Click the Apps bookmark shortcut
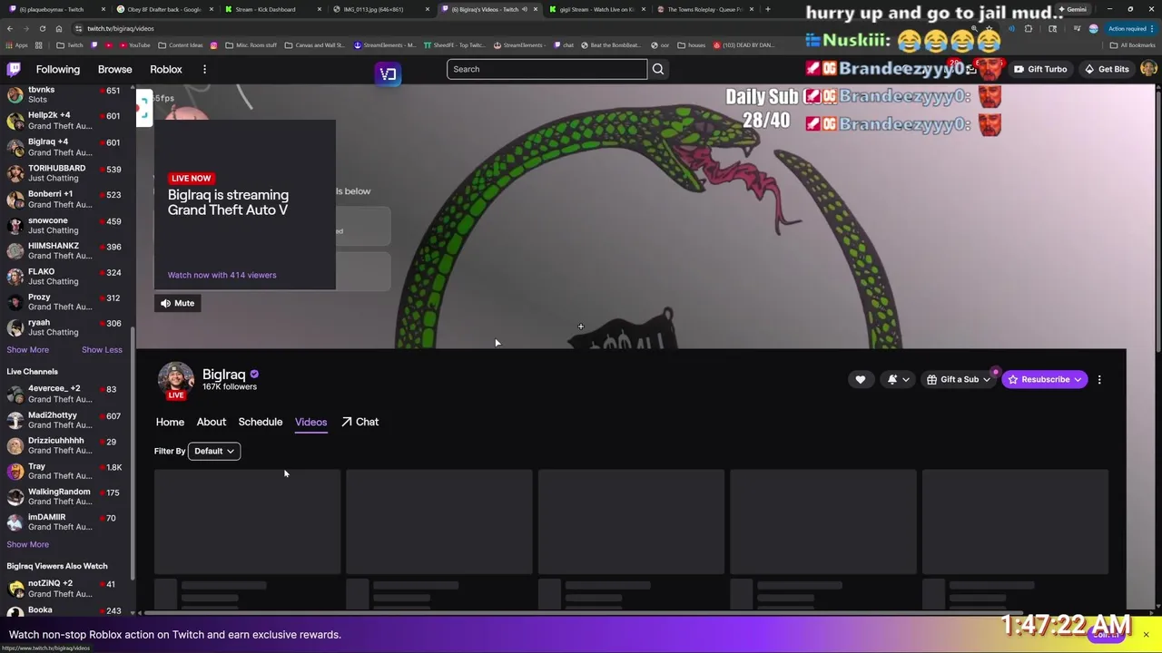This screenshot has width=1162, height=653. (x=16, y=44)
